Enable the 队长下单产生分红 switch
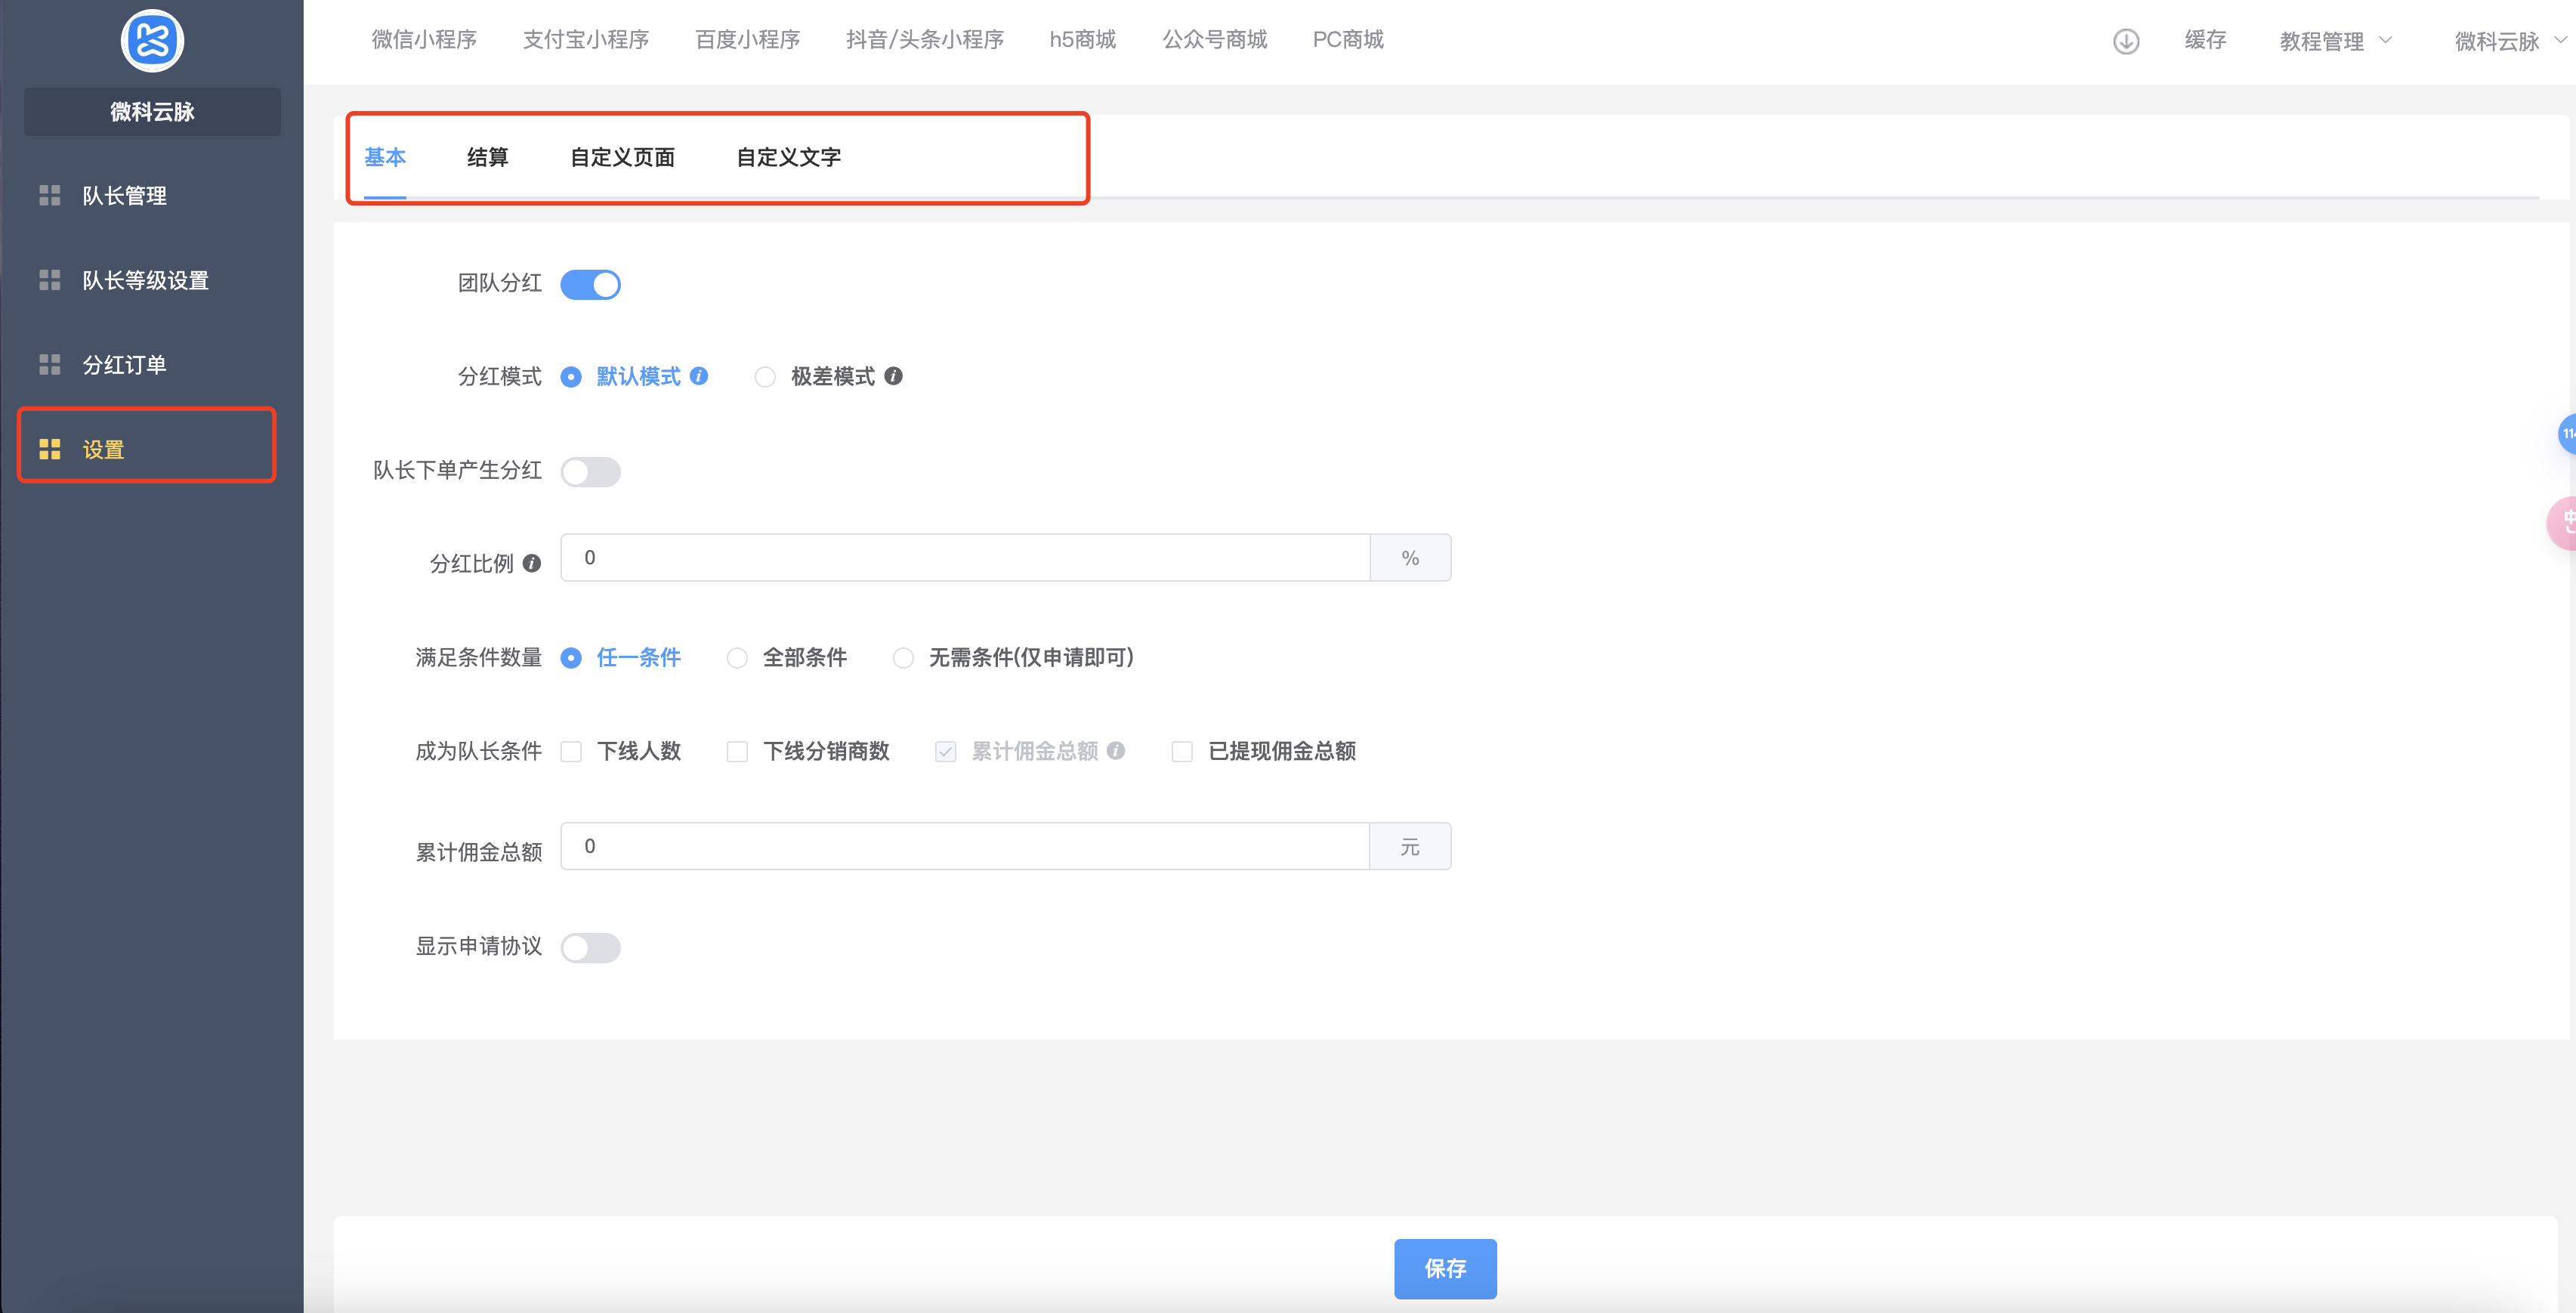Viewport: 2576px width, 1313px height. pyautogui.click(x=590, y=471)
